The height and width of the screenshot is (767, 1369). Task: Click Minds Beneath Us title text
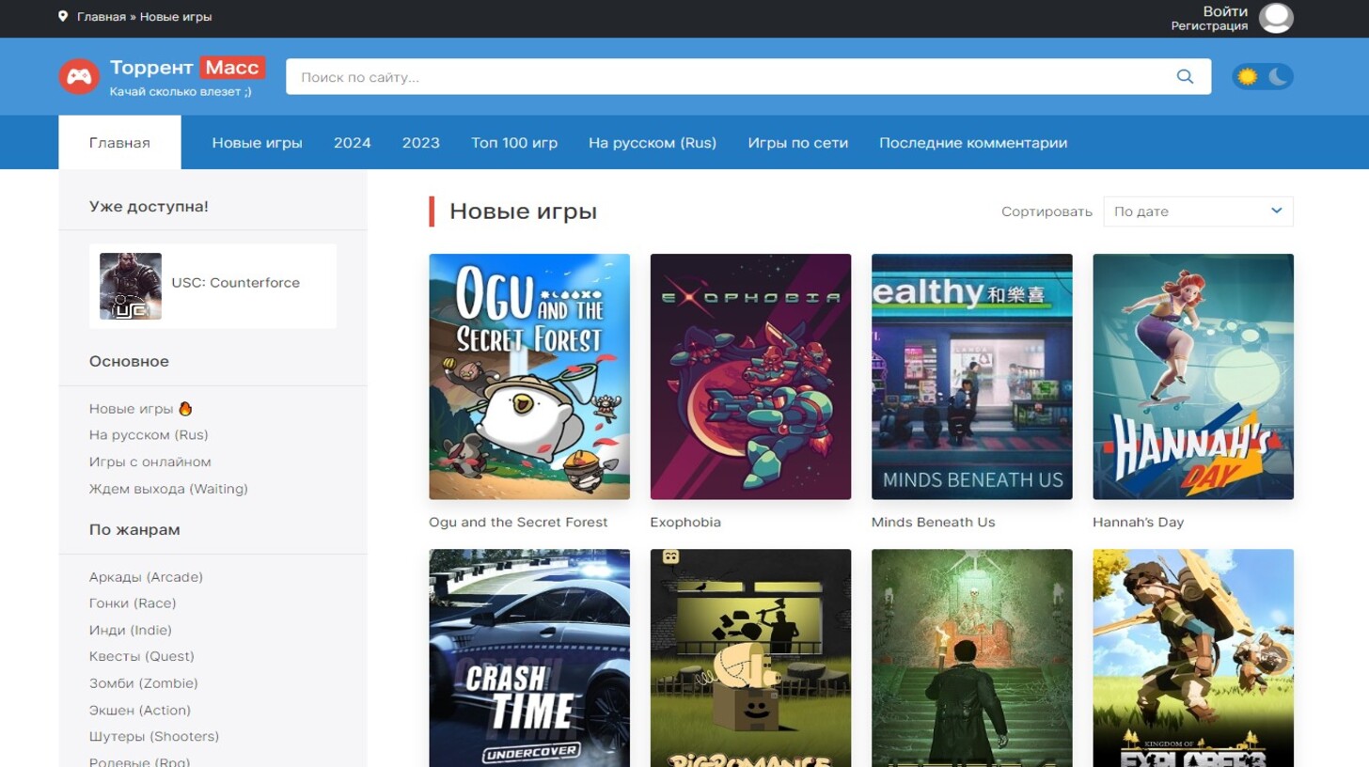[933, 522]
